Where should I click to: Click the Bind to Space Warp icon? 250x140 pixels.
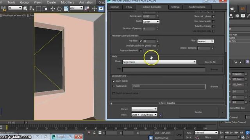[x=4, y=9]
